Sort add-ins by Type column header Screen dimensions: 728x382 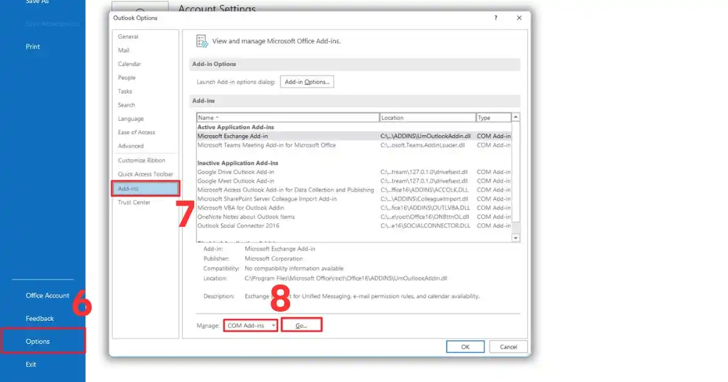click(494, 118)
